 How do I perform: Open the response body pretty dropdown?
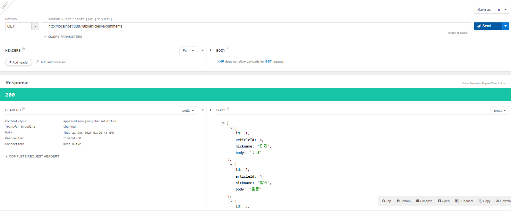click(500, 111)
